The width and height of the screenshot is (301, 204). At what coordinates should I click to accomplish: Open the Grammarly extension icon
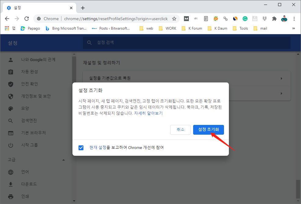pos(245,19)
